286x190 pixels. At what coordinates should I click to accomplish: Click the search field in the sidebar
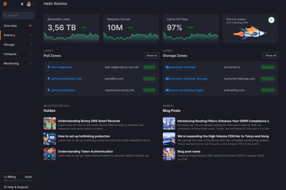click(x=18, y=15)
